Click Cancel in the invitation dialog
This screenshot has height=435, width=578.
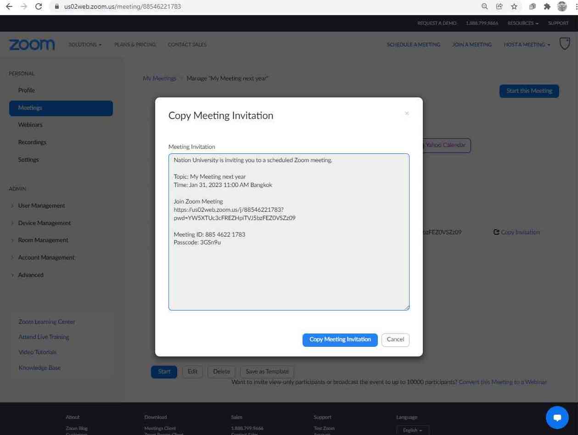395,339
